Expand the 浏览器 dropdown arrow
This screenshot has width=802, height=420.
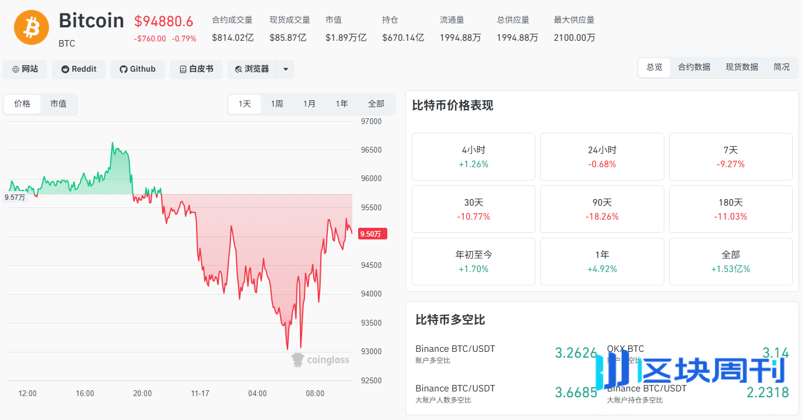tap(285, 69)
